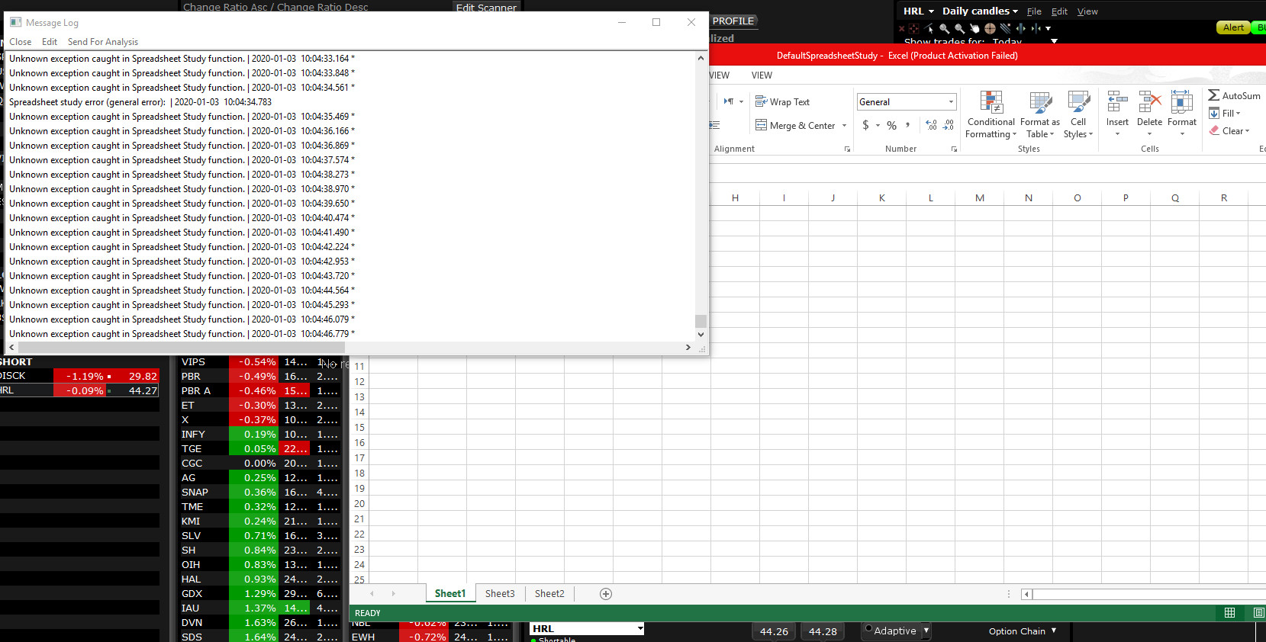
Task: Click the yellow Alert button
Action: point(1233,27)
